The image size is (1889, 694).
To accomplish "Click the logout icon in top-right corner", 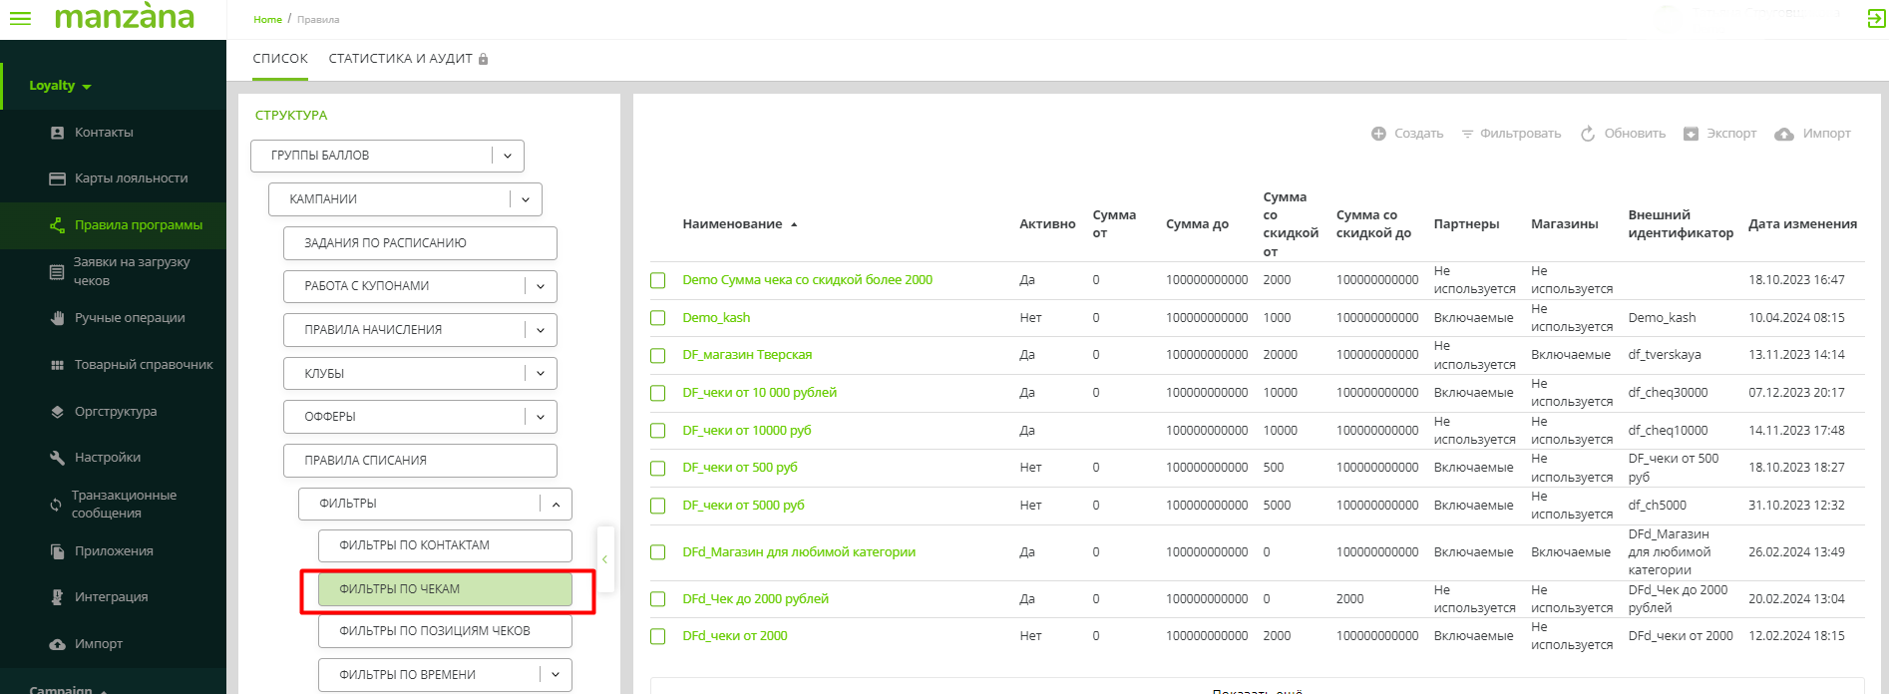I will (1875, 18).
